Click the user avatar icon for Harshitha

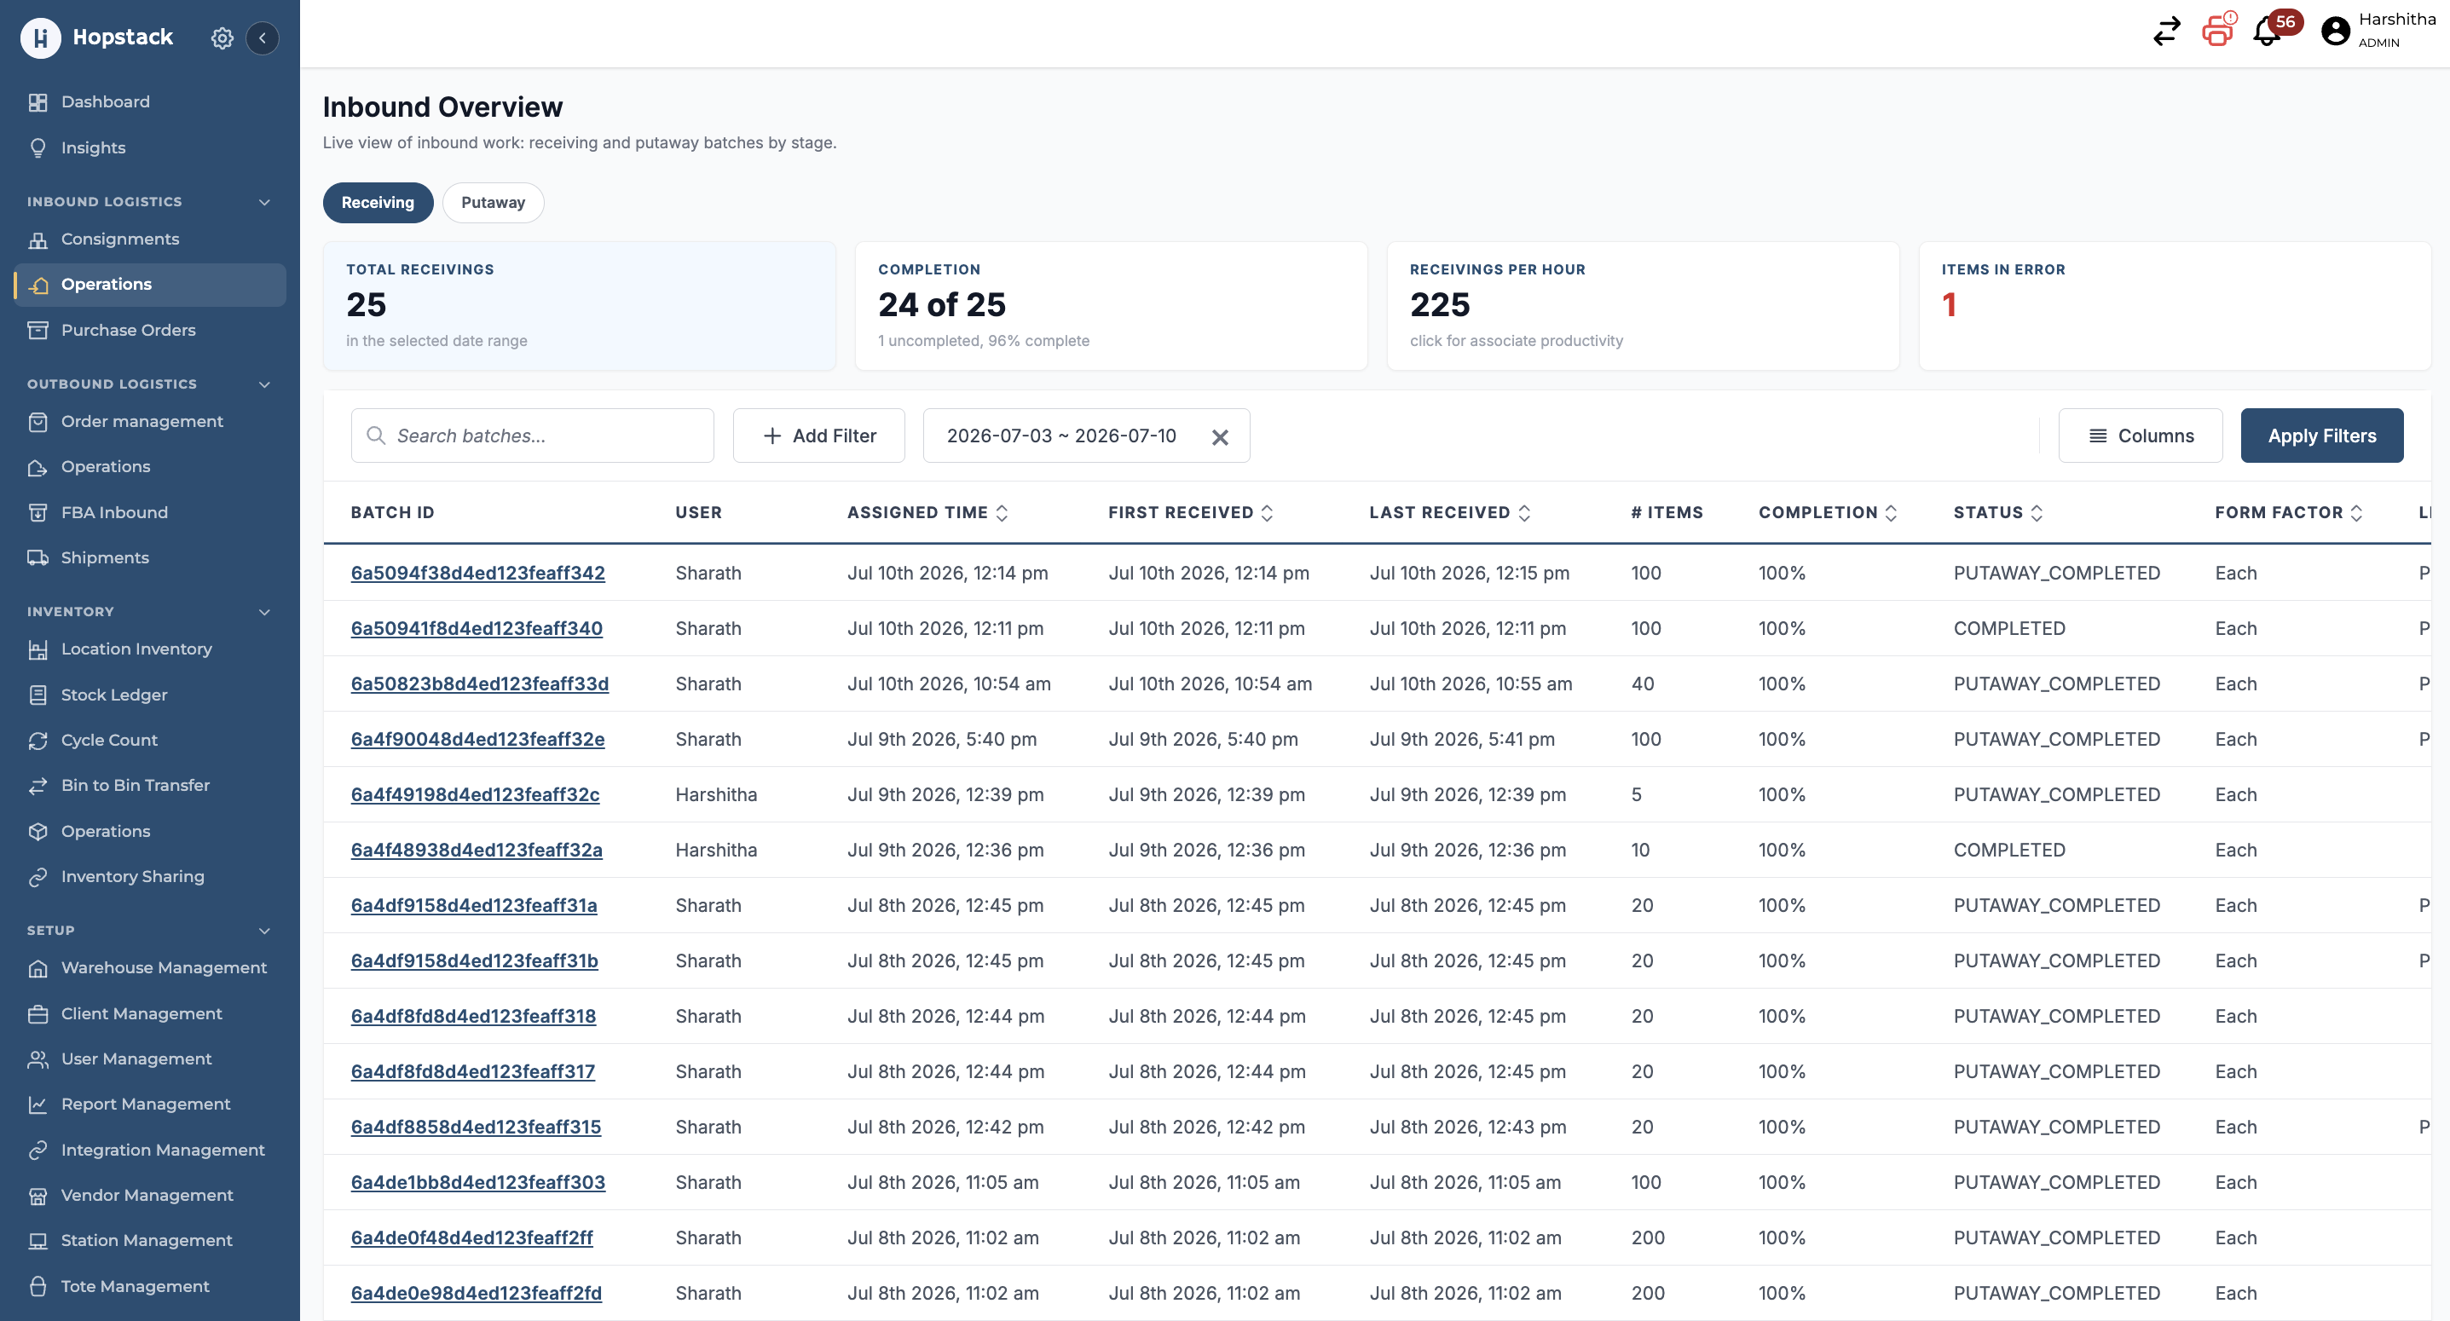[2335, 32]
